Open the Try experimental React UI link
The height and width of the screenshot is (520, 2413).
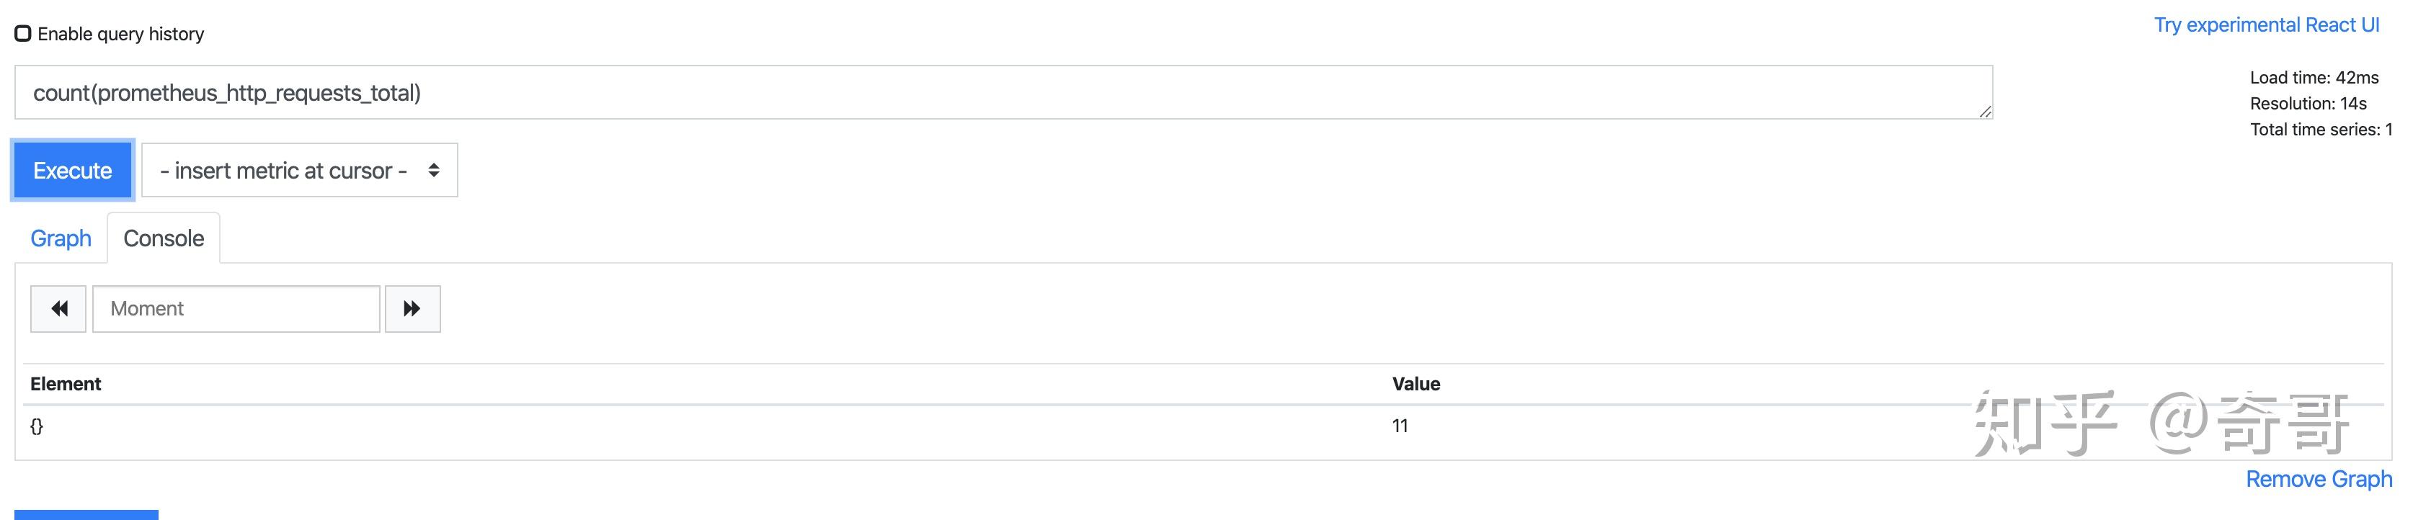click(2266, 25)
